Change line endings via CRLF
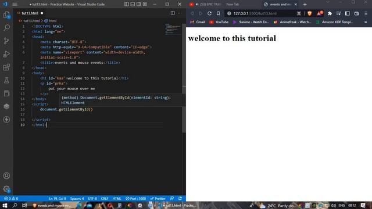 [105, 199]
